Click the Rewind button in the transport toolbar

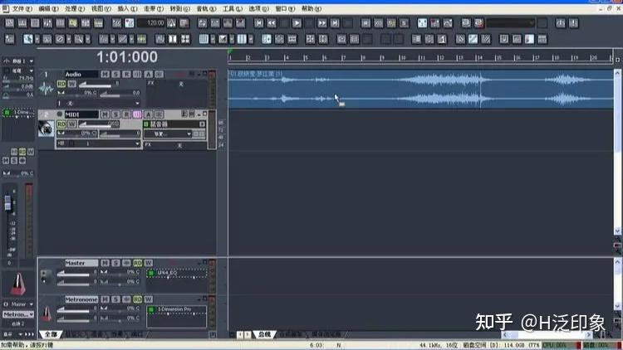pyautogui.click(x=272, y=23)
